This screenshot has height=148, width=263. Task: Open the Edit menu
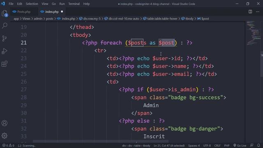(x=19, y=4)
